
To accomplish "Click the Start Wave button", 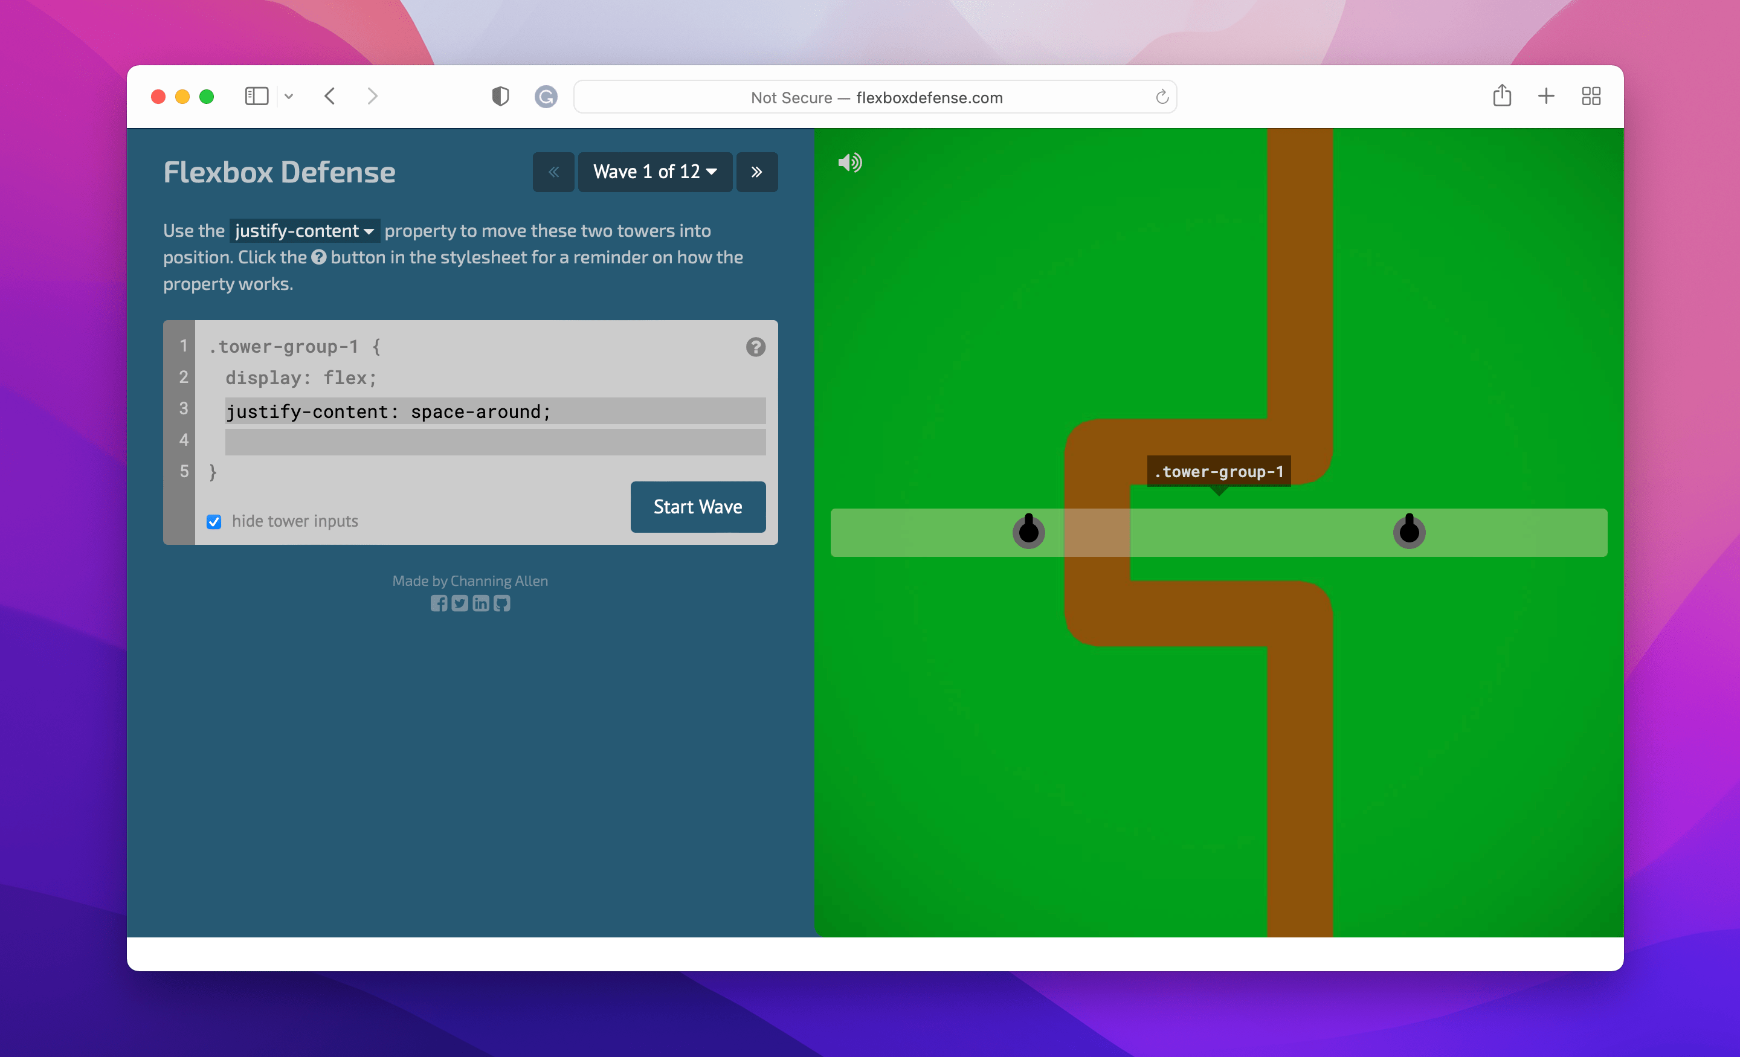I will [697, 506].
